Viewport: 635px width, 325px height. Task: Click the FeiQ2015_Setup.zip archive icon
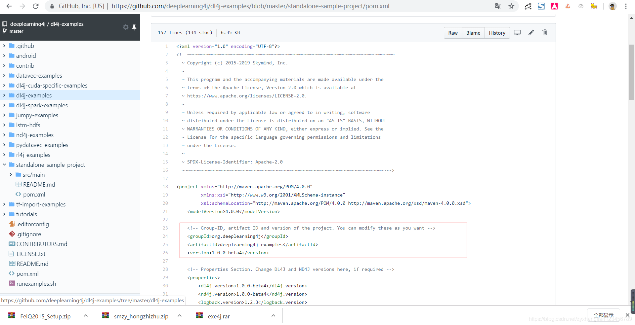coord(12,315)
